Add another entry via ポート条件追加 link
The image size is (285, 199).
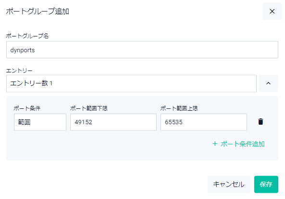pos(238,144)
